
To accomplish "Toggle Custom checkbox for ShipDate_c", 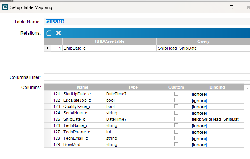I will click(x=176, y=119).
